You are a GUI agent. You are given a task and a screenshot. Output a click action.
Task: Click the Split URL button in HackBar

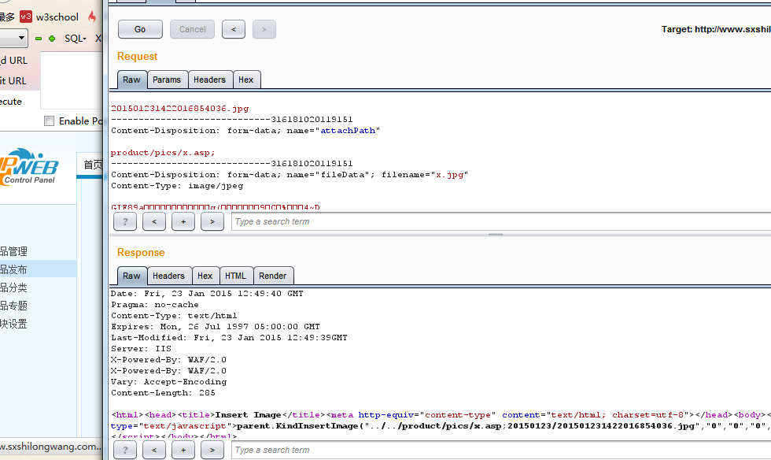click(13, 81)
